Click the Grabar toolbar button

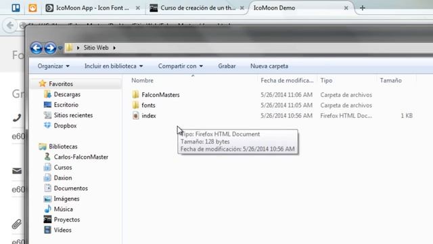point(227,66)
